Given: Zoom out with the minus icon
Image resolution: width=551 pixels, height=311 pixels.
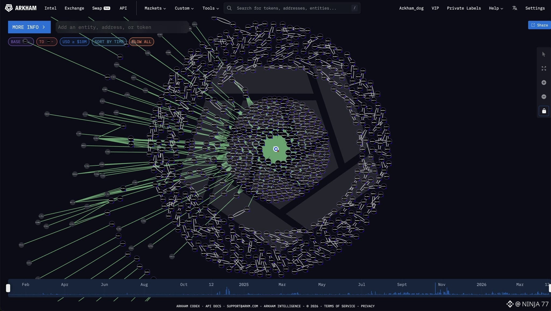Looking at the screenshot, I should [544, 97].
